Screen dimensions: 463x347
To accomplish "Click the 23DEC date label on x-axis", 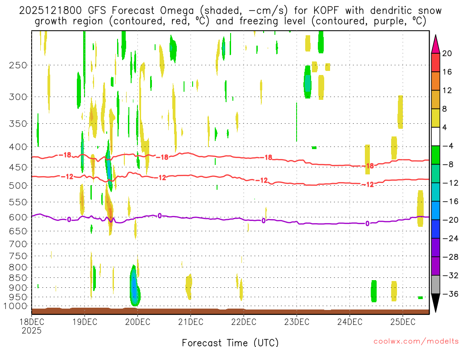I will tap(297, 322).
